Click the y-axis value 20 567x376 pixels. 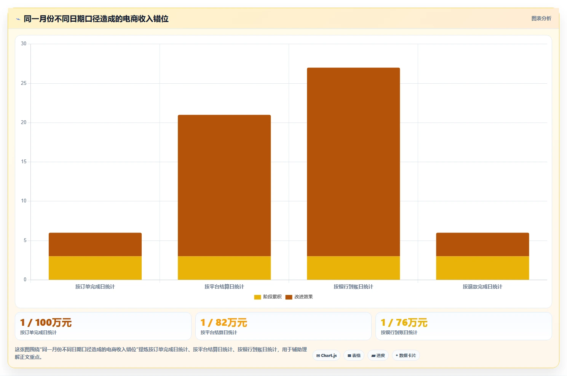(x=24, y=123)
